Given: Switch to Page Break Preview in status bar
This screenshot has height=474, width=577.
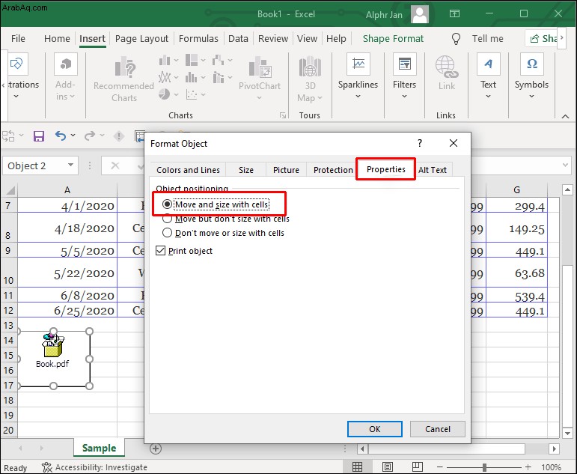Looking at the screenshot, I should pyautogui.click(x=418, y=467).
